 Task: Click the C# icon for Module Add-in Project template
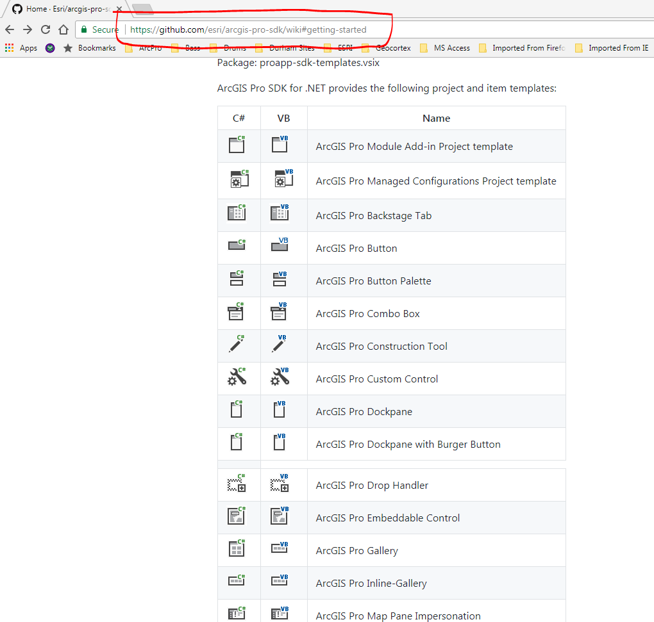(x=237, y=145)
